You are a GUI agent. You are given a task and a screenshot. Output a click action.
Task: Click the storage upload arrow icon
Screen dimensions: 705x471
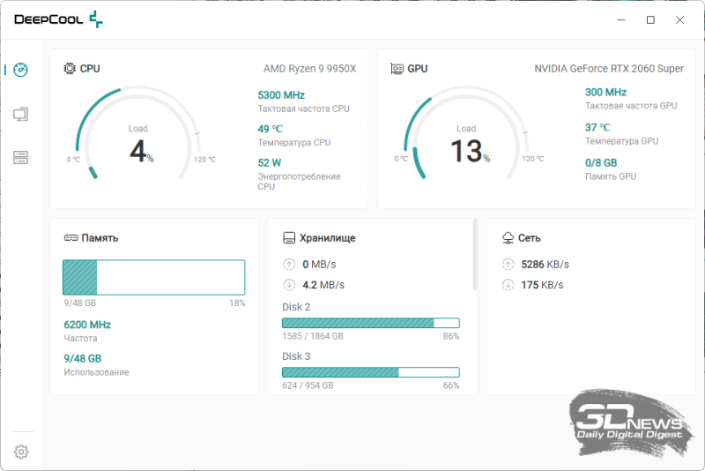pyautogui.click(x=289, y=264)
